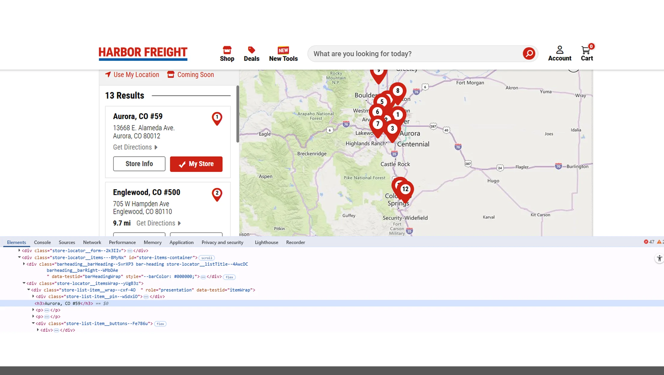
Task: Click the Aurora, CO #59 store heading
Action: point(138,116)
